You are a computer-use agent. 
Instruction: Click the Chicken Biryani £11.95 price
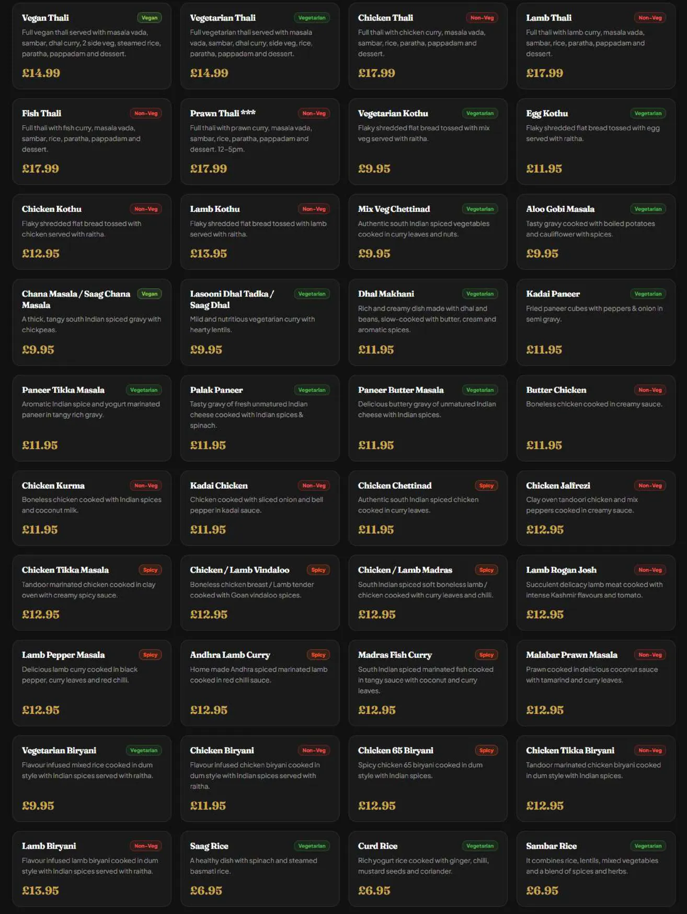208,806
